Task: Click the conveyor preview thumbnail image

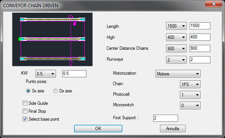Action: click(x=52, y=39)
